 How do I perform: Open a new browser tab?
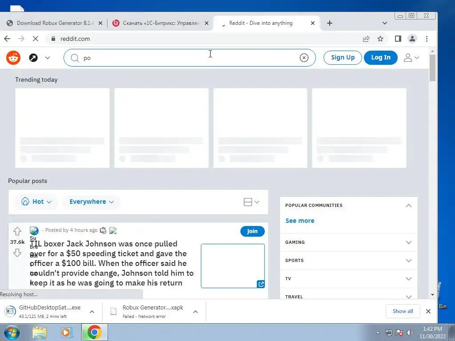pyautogui.click(x=330, y=23)
